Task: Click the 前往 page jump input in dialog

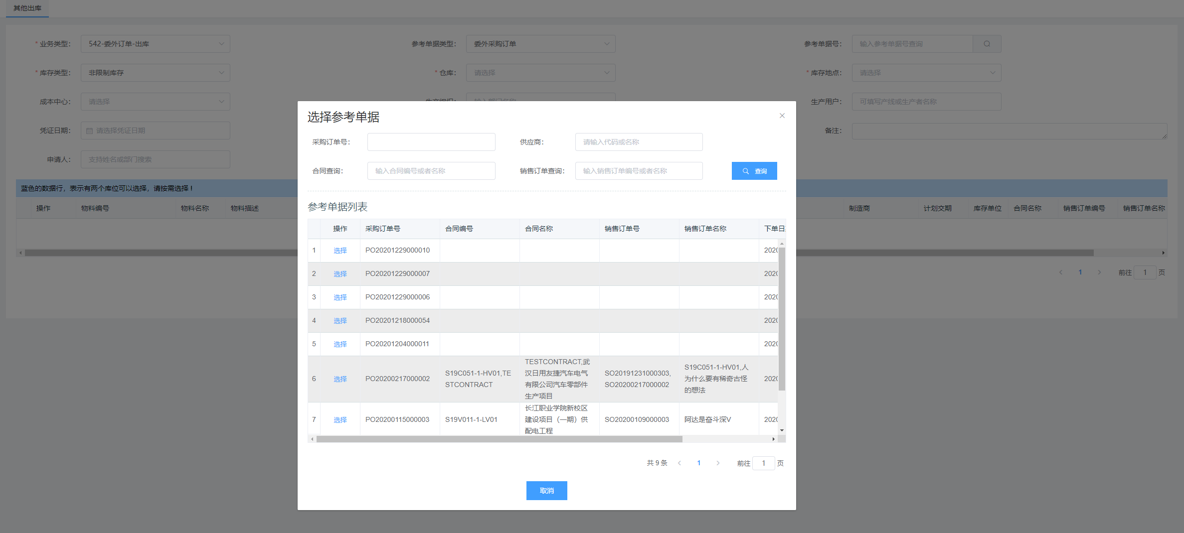Action: tap(763, 463)
